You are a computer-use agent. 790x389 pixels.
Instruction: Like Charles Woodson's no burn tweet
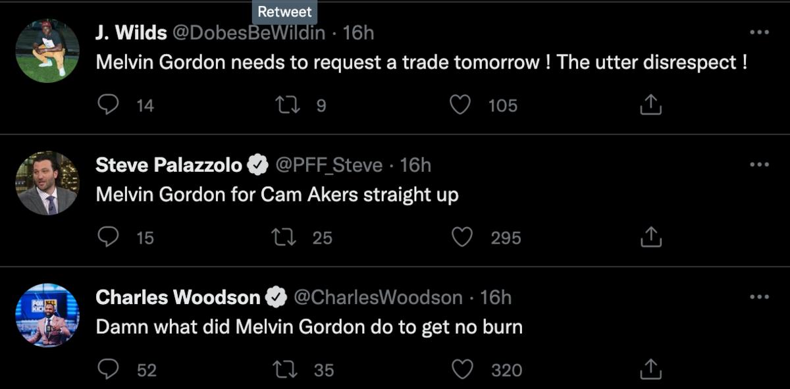[x=463, y=369]
